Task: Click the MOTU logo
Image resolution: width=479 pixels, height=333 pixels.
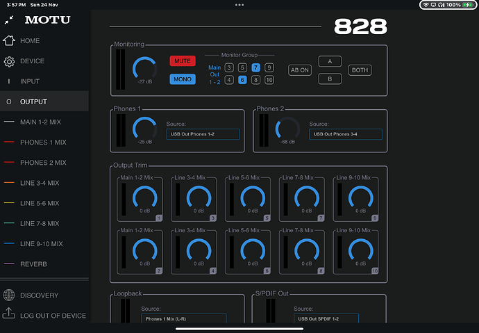Action: tap(47, 20)
